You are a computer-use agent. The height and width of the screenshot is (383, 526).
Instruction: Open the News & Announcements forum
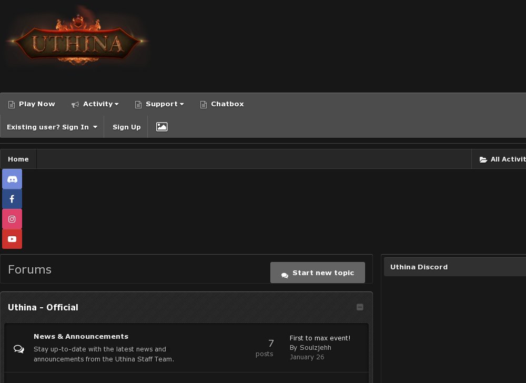tap(81, 336)
